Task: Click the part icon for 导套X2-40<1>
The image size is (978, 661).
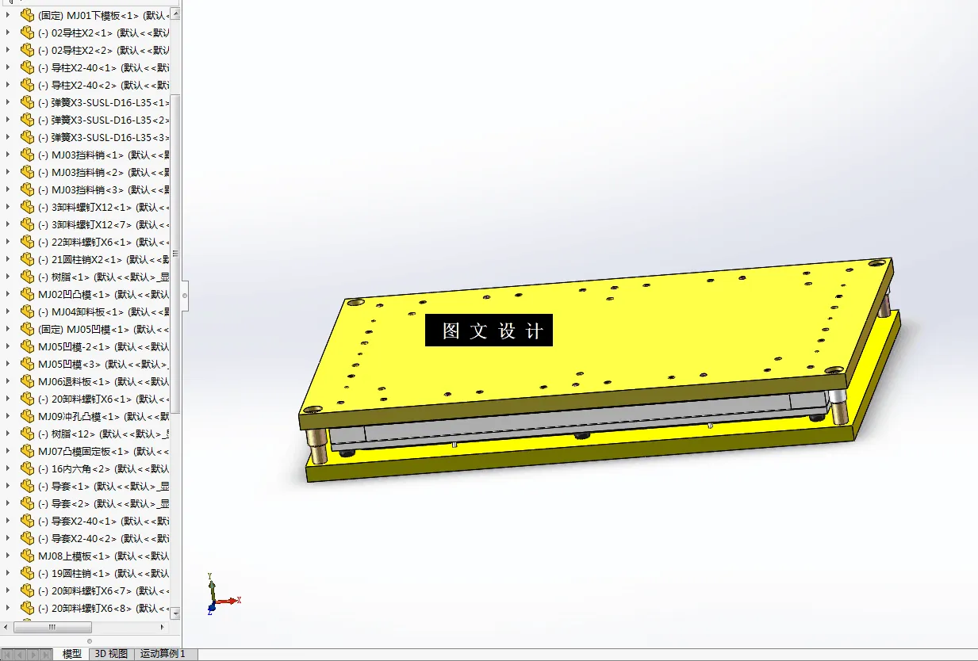Action: click(28, 521)
